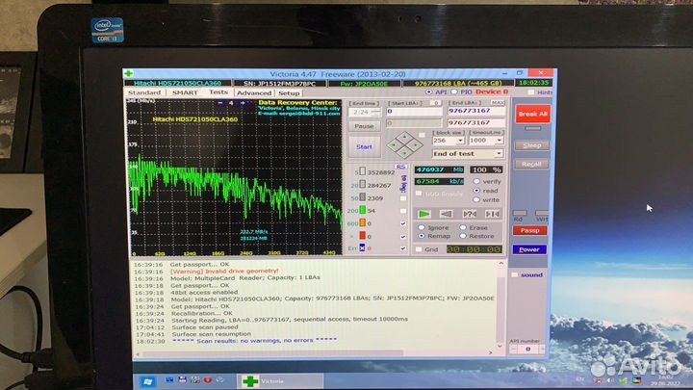The width and height of the screenshot is (693, 390).
Task: Switch to the SMART tab
Action: 185,92
